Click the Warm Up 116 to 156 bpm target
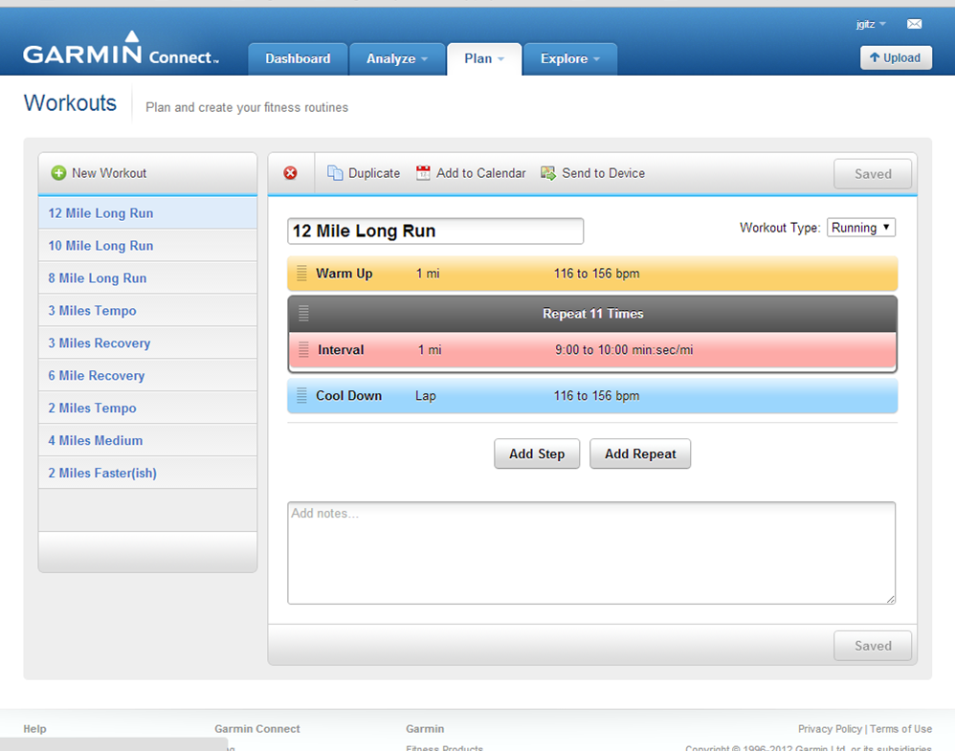This screenshot has height=751, width=955. click(596, 274)
